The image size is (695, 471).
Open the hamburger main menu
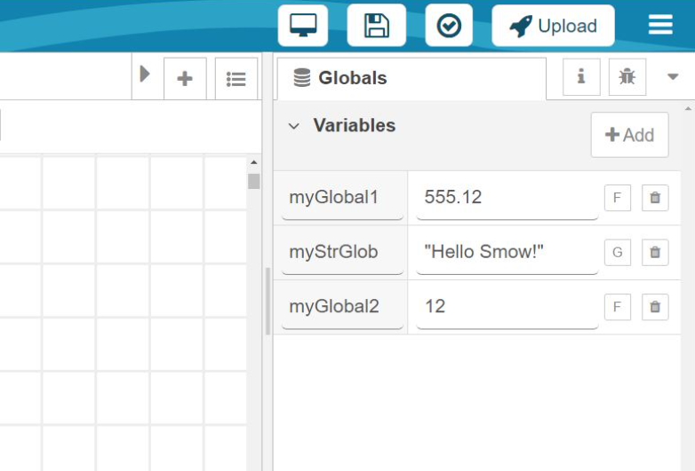coord(660,25)
